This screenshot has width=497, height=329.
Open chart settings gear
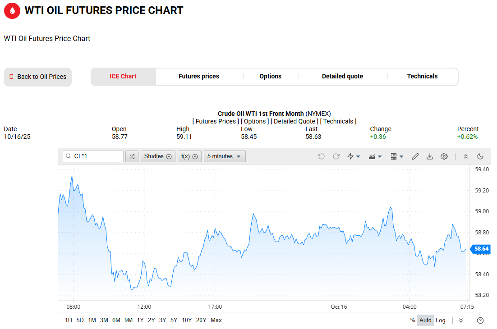[444, 156]
